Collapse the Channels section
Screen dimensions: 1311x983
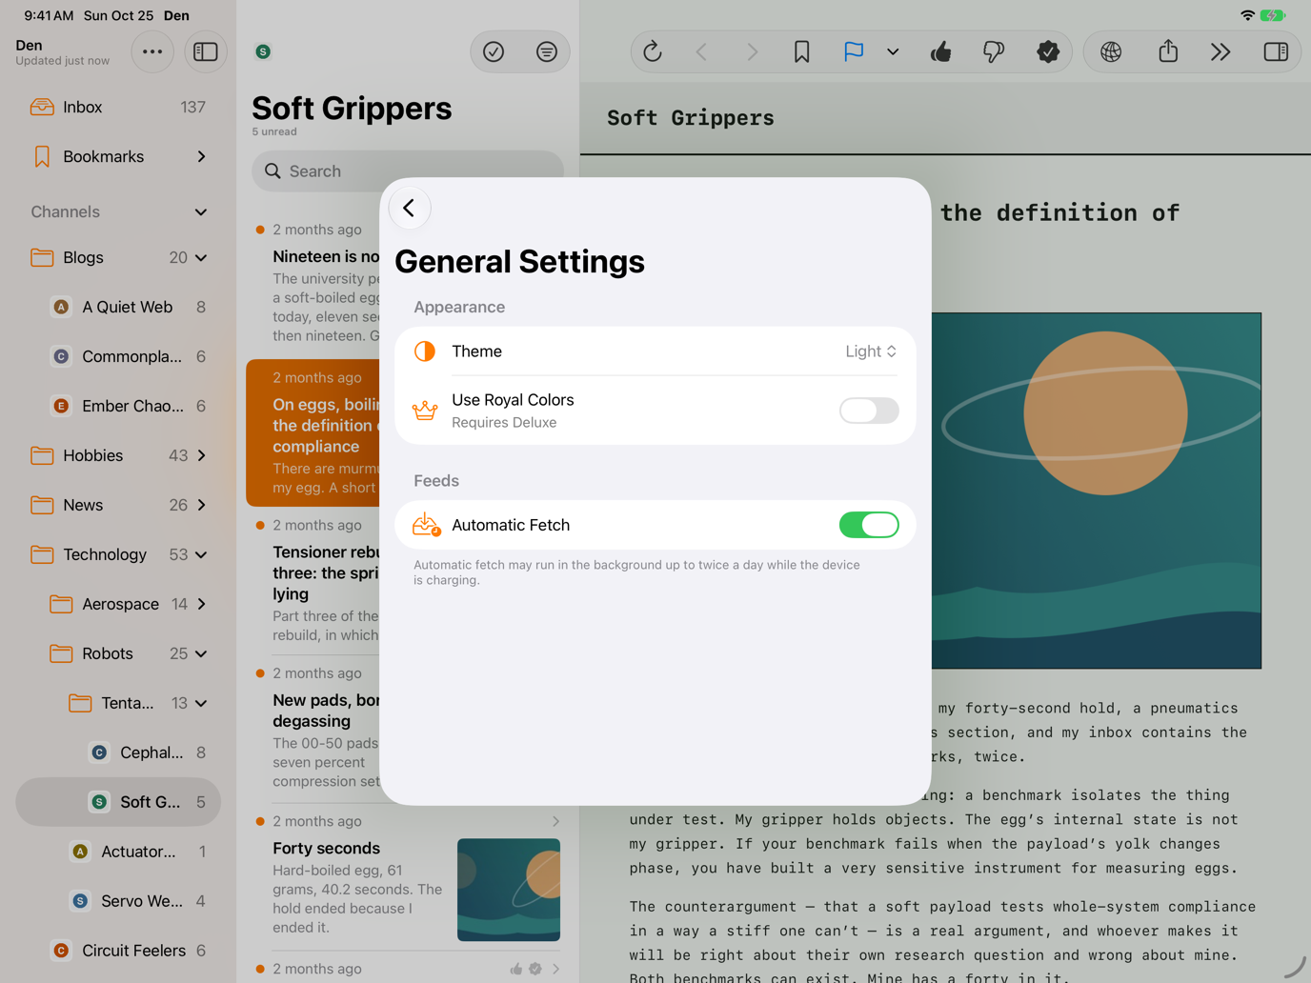coord(201,211)
